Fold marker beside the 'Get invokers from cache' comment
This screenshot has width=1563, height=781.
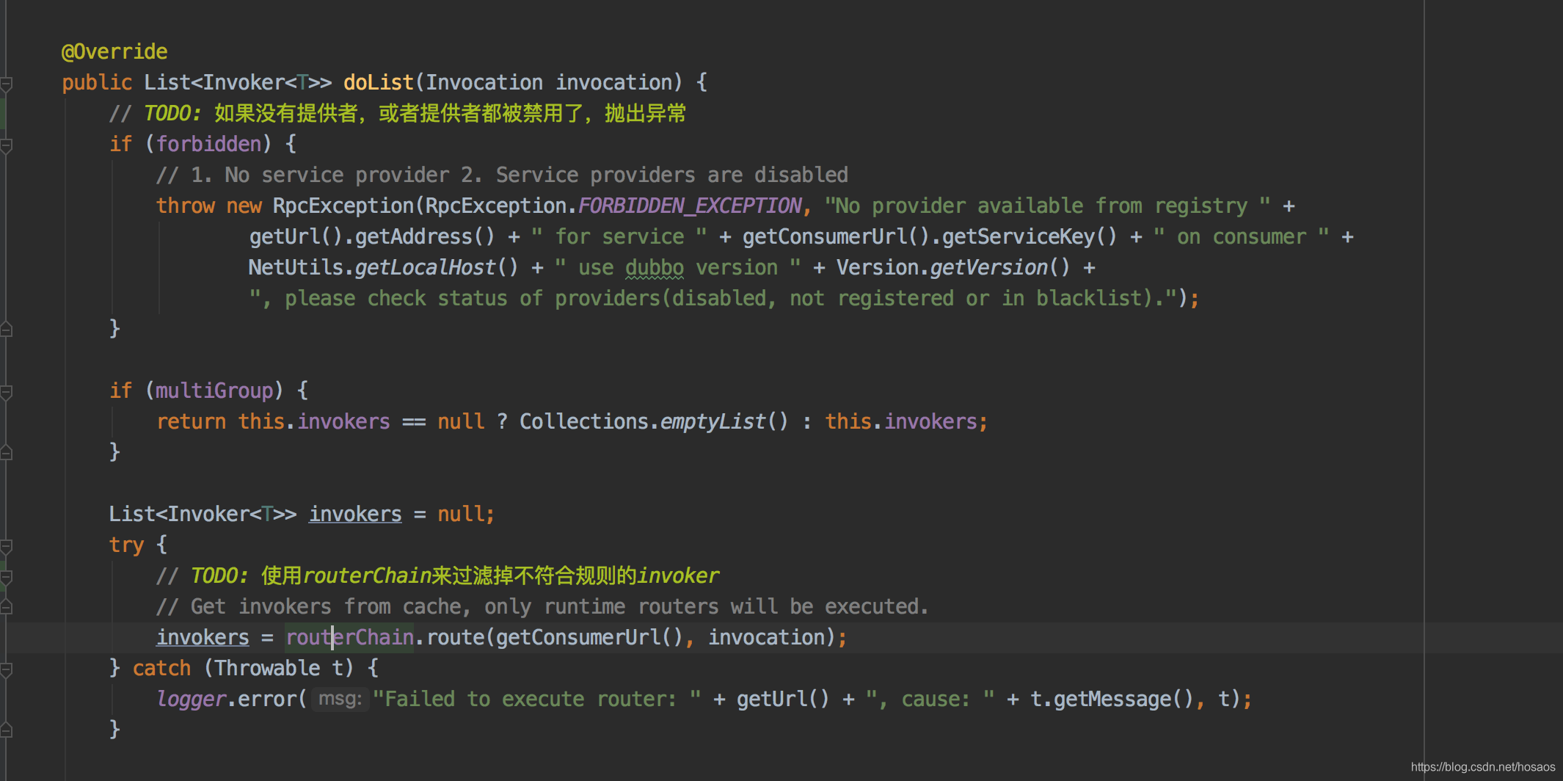tap(6, 607)
